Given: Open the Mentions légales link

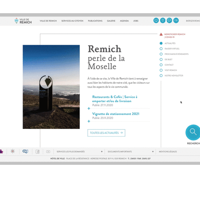Looking at the screenshot, I should [168, 152].
